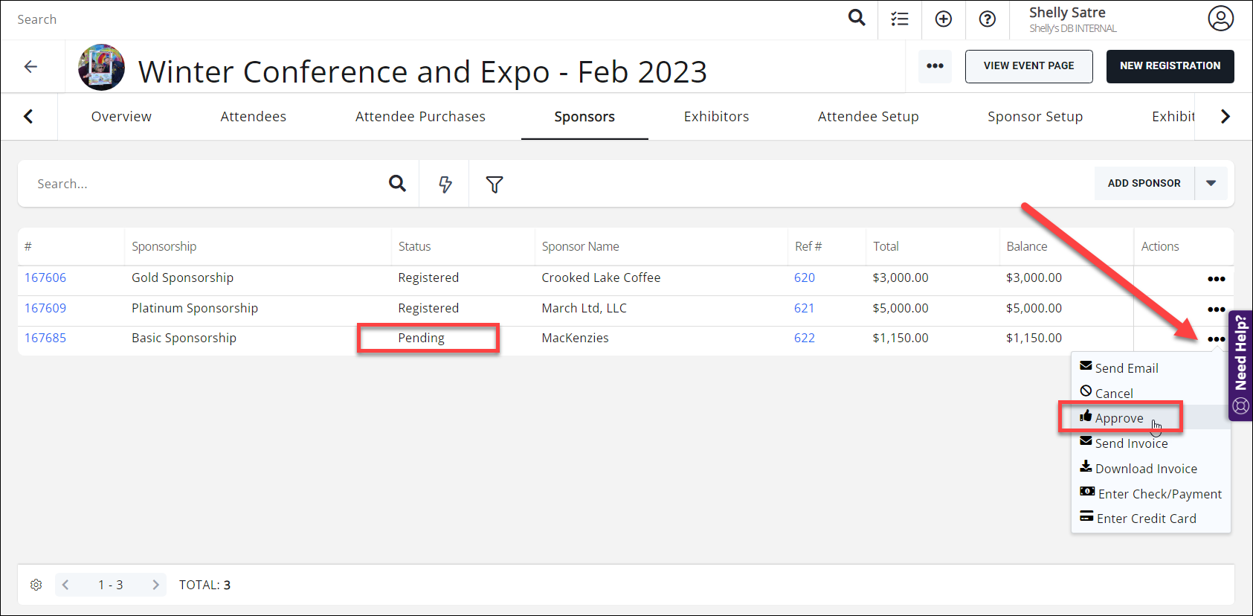Open event more options ellipsis button
The height and width of the screenshot is (616, 1253).
point(935,66)
